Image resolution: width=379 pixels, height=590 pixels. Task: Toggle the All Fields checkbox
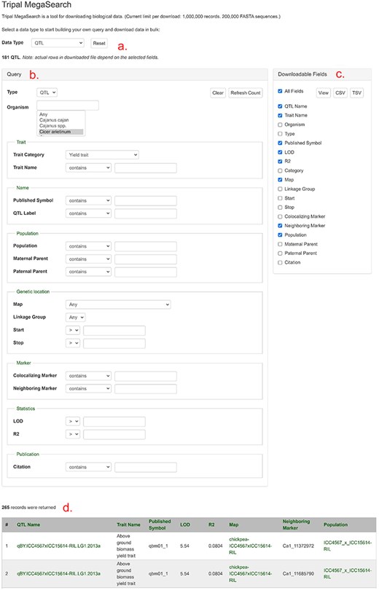[x=280, y=91]
